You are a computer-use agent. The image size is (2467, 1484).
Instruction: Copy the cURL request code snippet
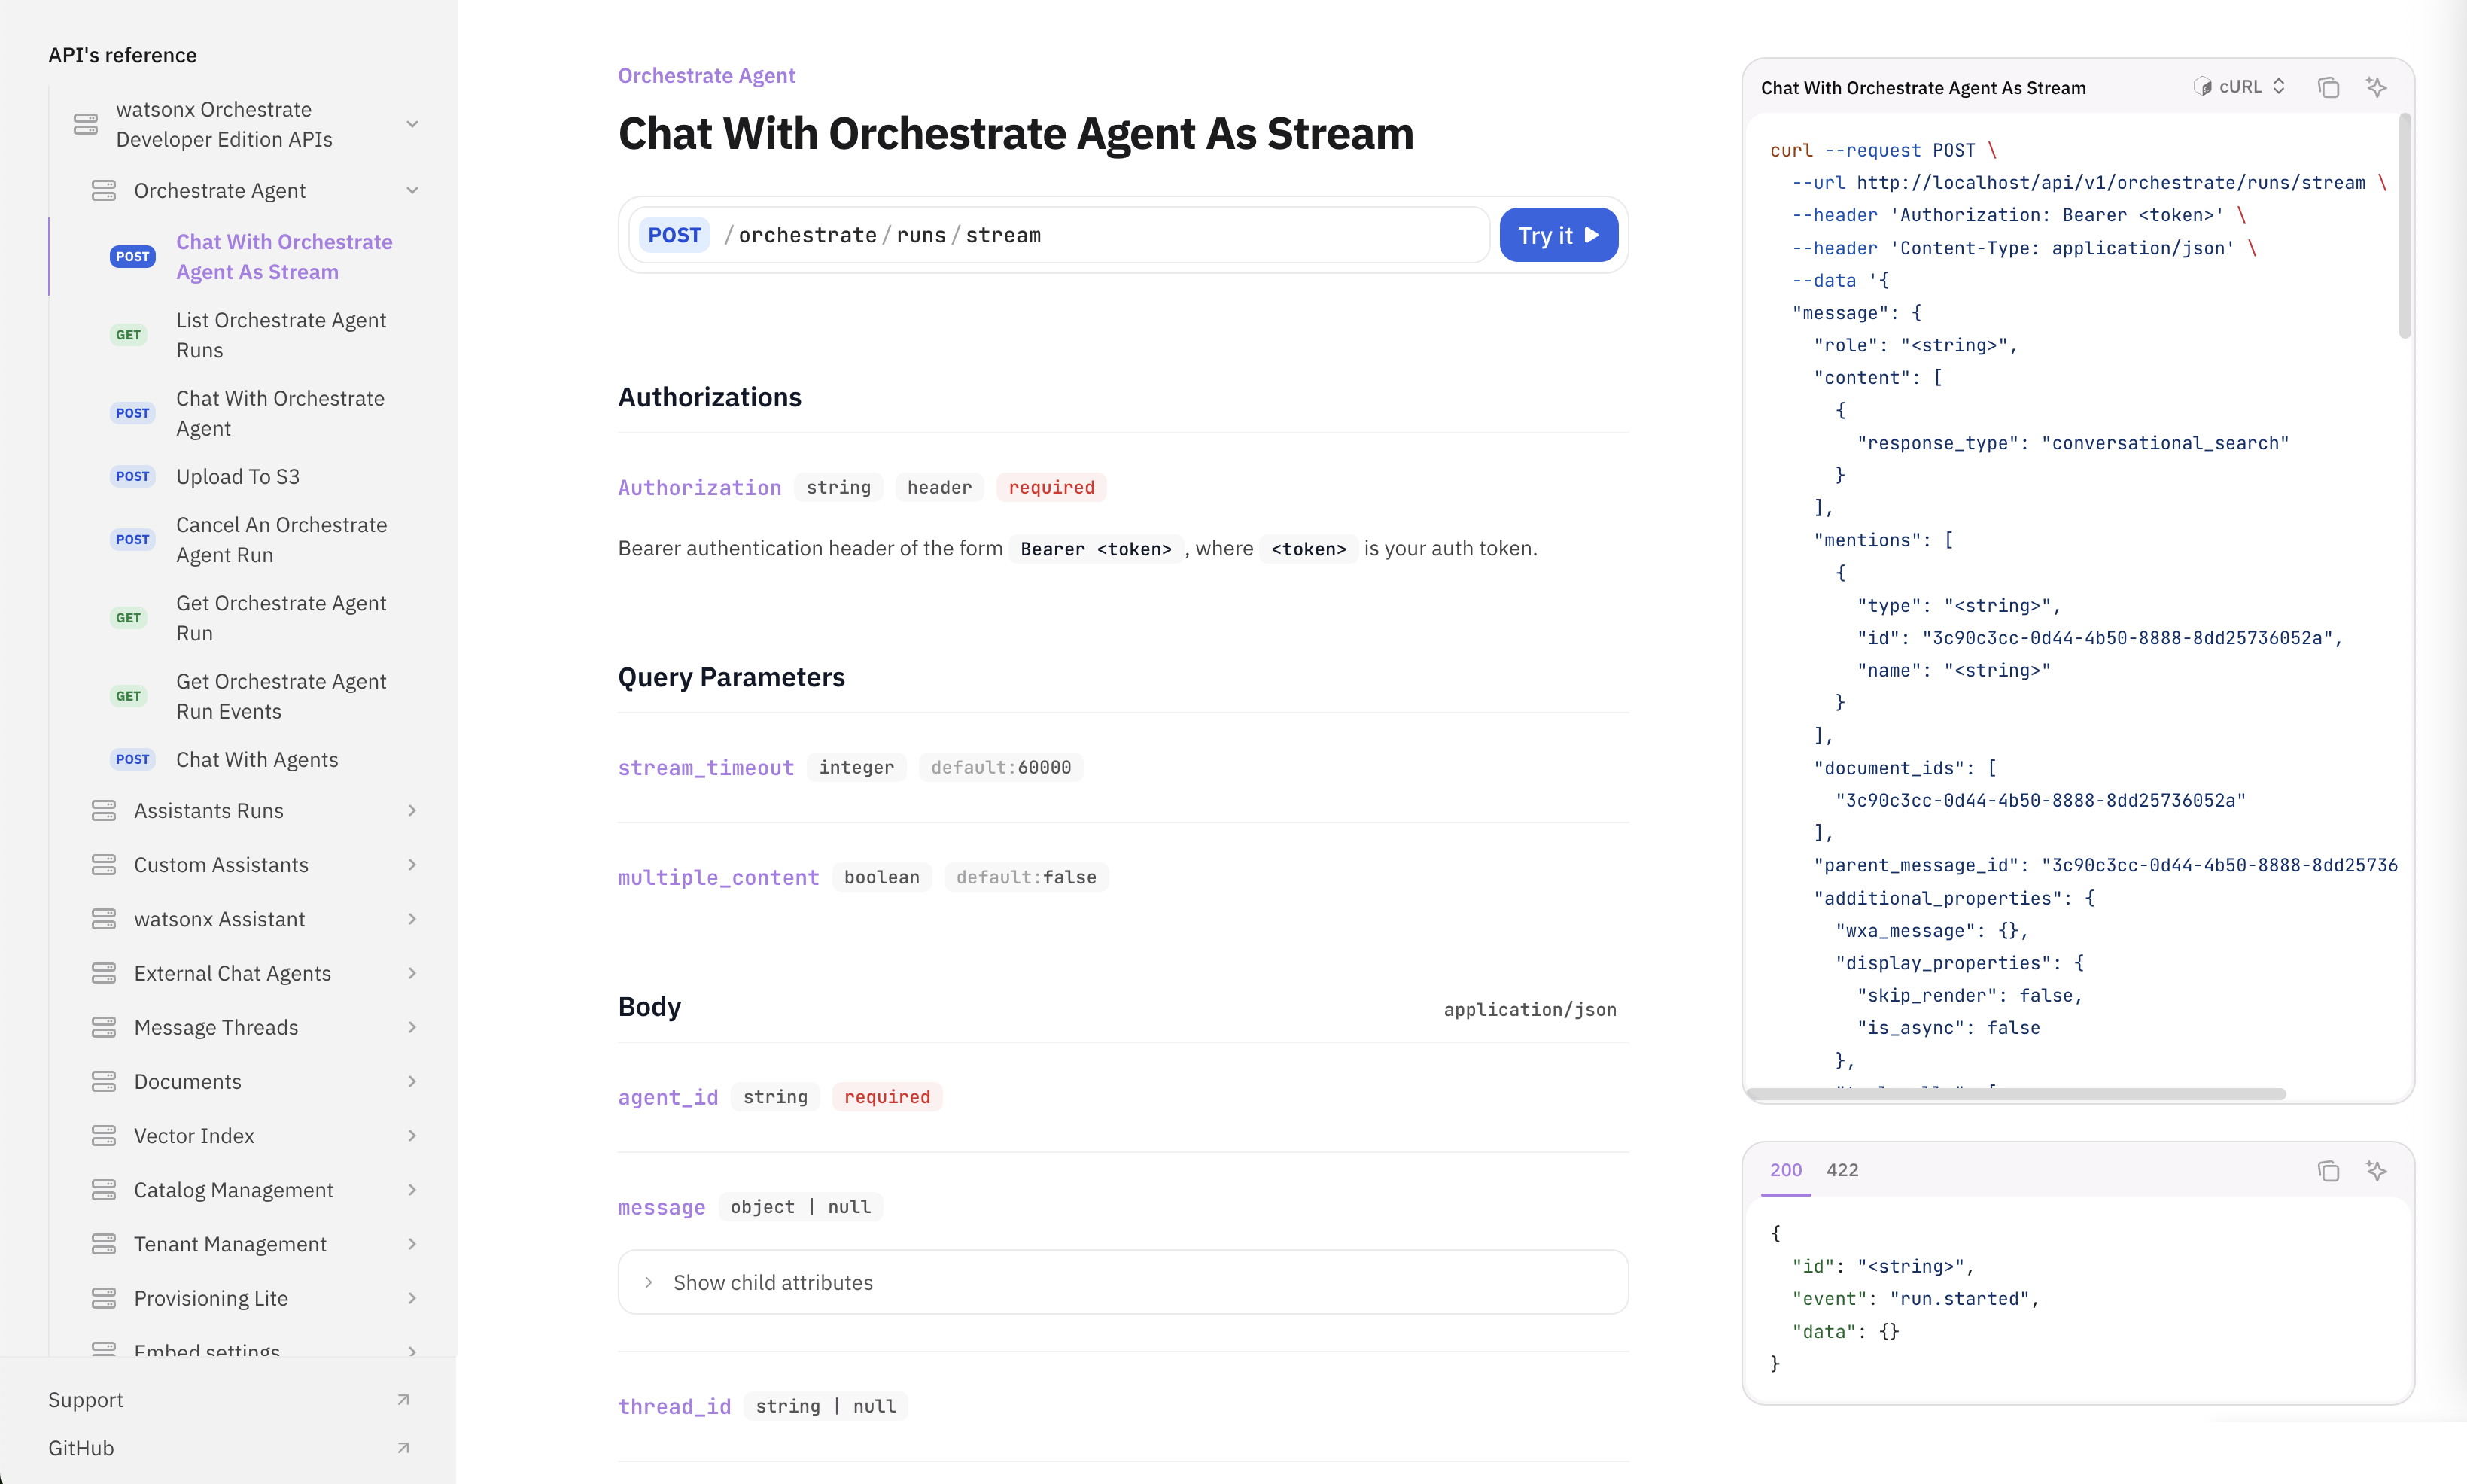2328,87
